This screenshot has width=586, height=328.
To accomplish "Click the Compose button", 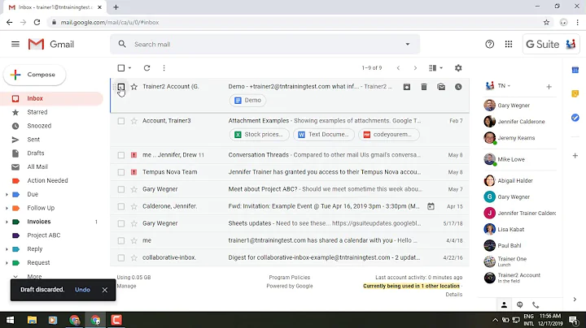I will [x=34, y=75].
